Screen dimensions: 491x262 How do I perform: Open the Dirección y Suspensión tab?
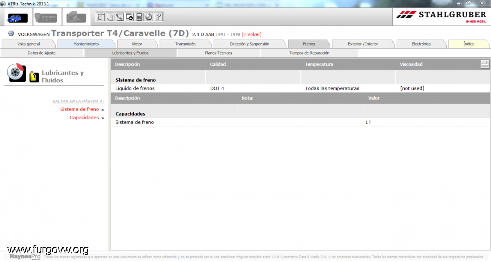point(250,44)
